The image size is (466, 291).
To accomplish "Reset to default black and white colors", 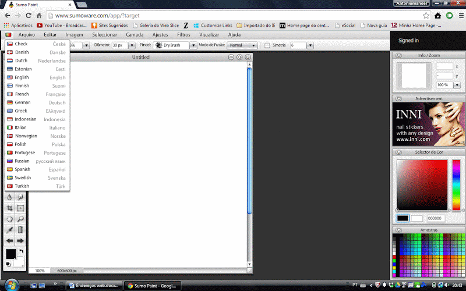I will [x=8, y=264].
